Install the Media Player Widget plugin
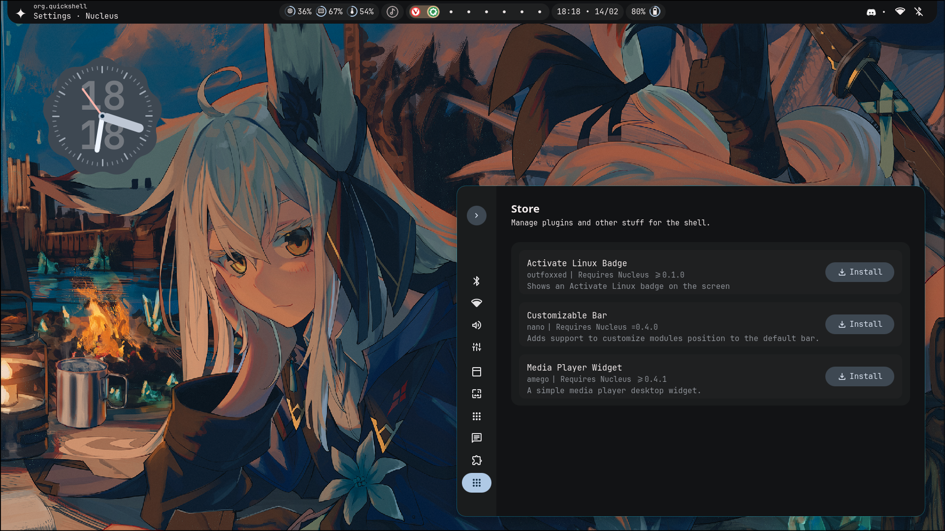945x531 pixels. click(x=859, y=376)
